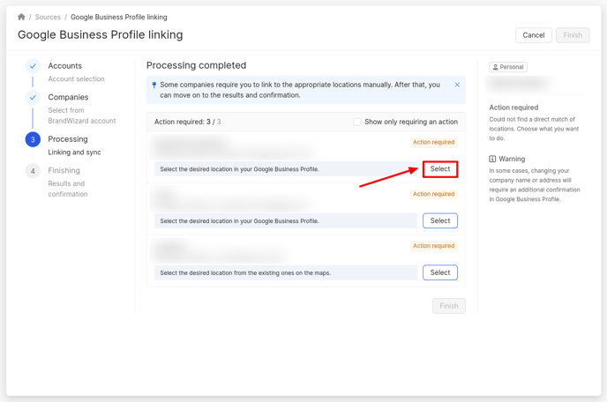Enable Show only requiring an action
Image resolution: width=607 pixels, height=402 pixels.
[x=357, y=122]
